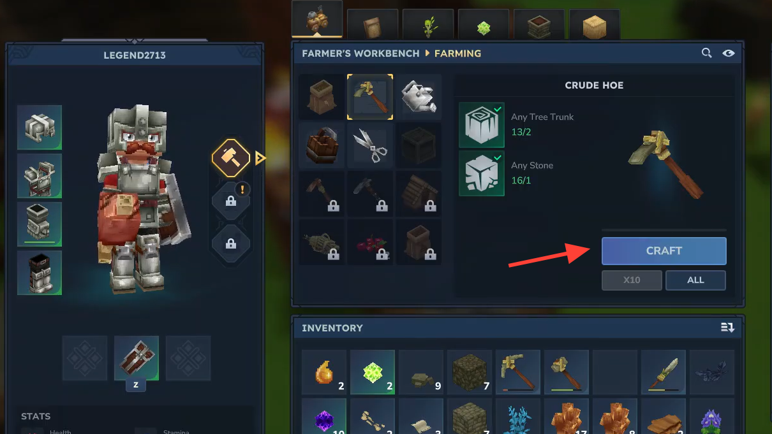Viewport: 772px width, 434px height.
Task: Toggle the eye visibility icon
Action: 729,54
